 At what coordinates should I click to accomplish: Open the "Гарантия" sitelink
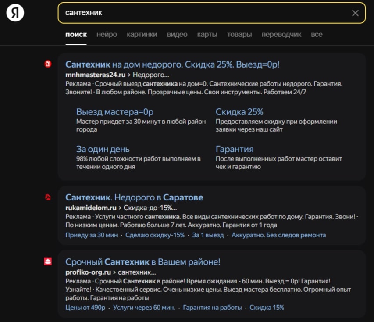coord(235,149)
